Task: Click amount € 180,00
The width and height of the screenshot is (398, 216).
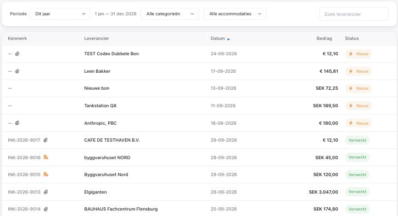Action: tap(328, 123)
